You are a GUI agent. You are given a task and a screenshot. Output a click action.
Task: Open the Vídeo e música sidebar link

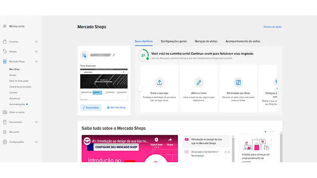[17, 112]
